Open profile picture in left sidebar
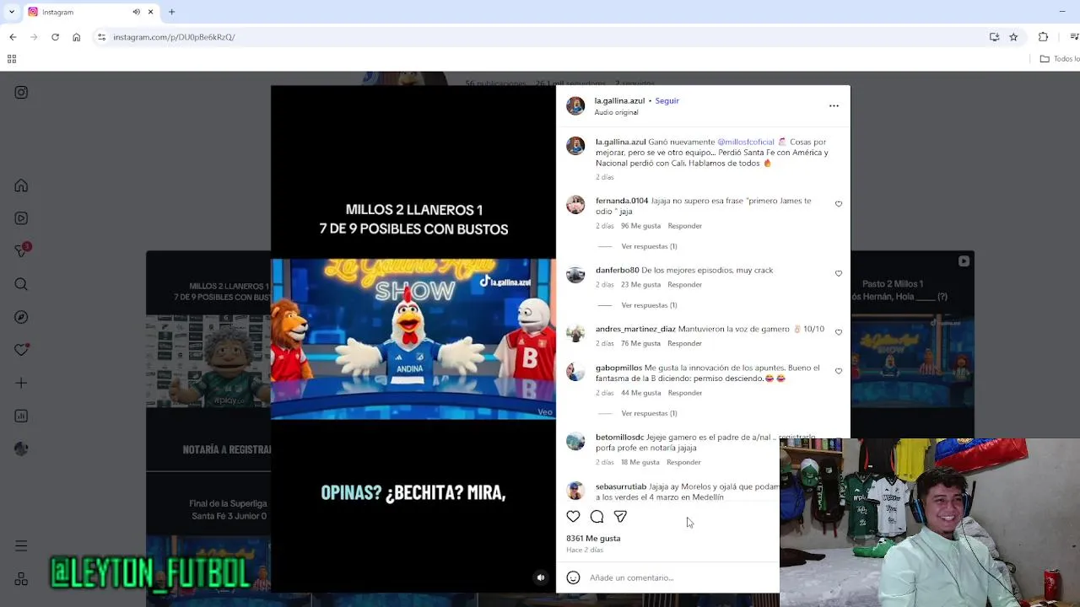1080x607 pixels. click(21, 449)
